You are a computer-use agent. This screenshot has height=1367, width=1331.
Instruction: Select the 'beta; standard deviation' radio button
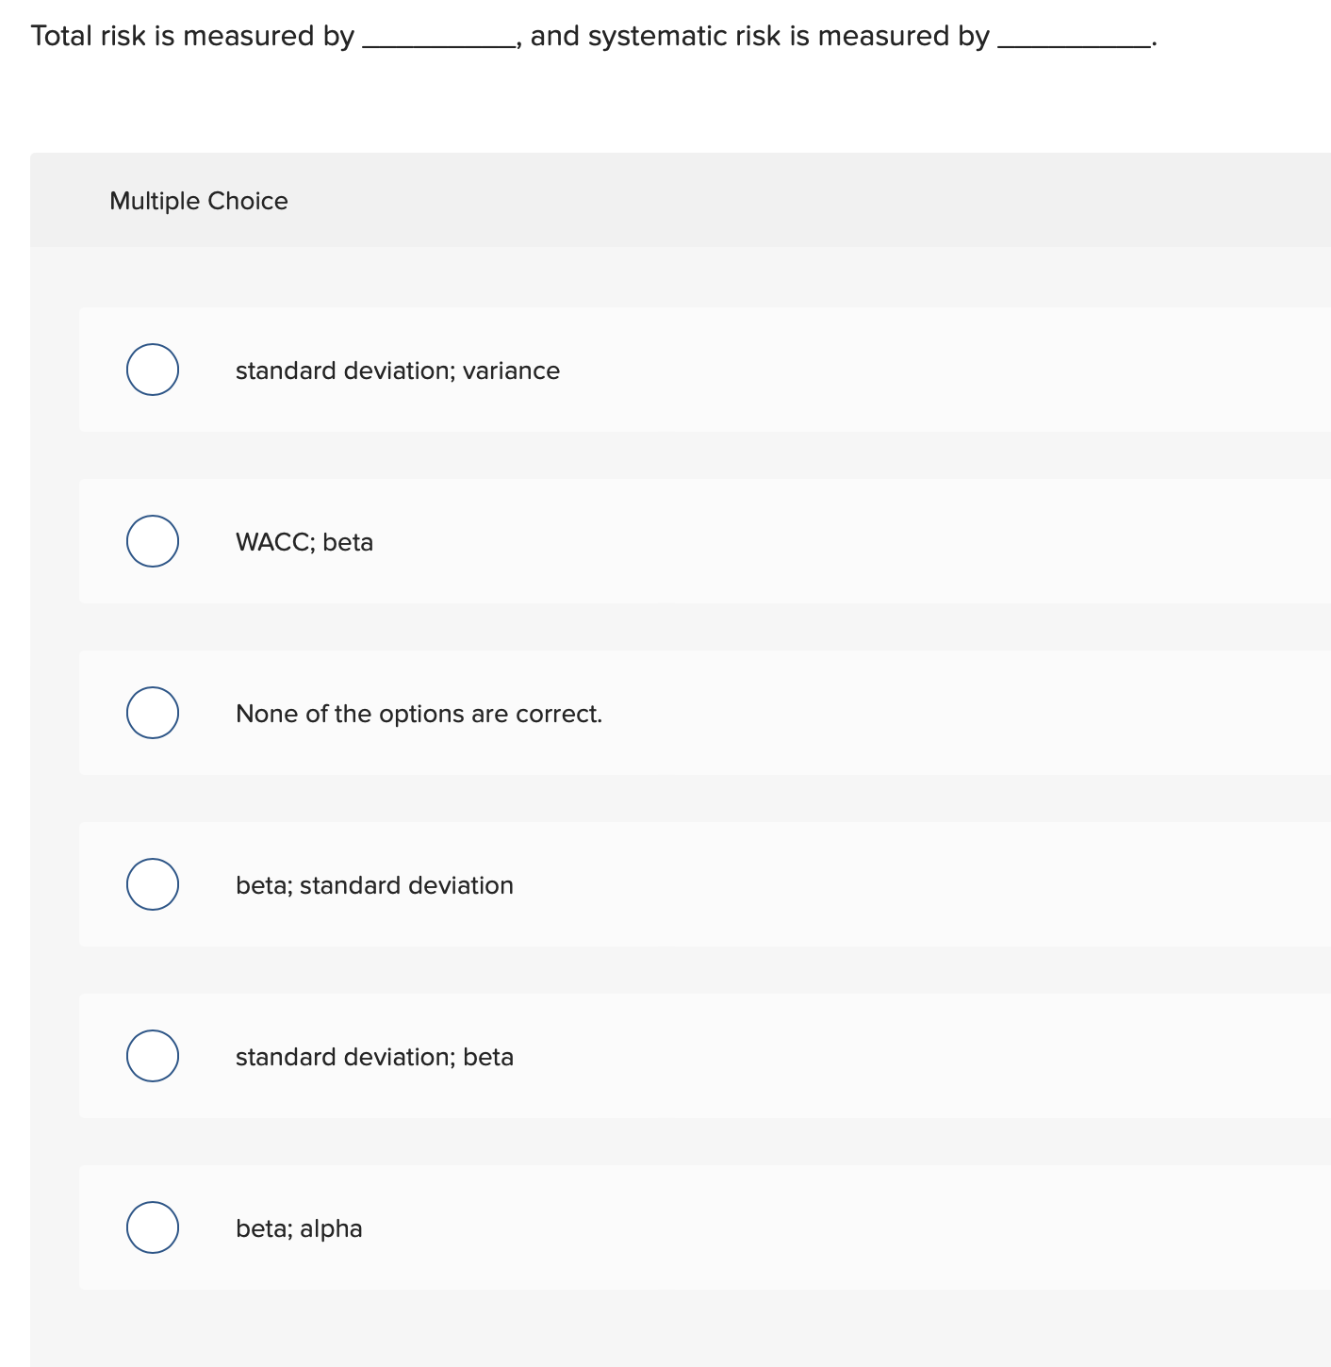click(x=152, y=884)
